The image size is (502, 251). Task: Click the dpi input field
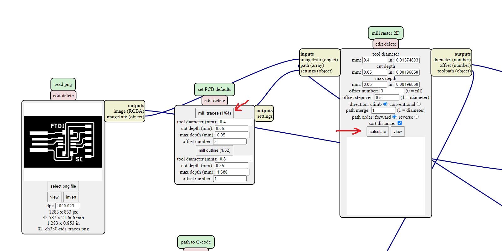tap(68, 206)
